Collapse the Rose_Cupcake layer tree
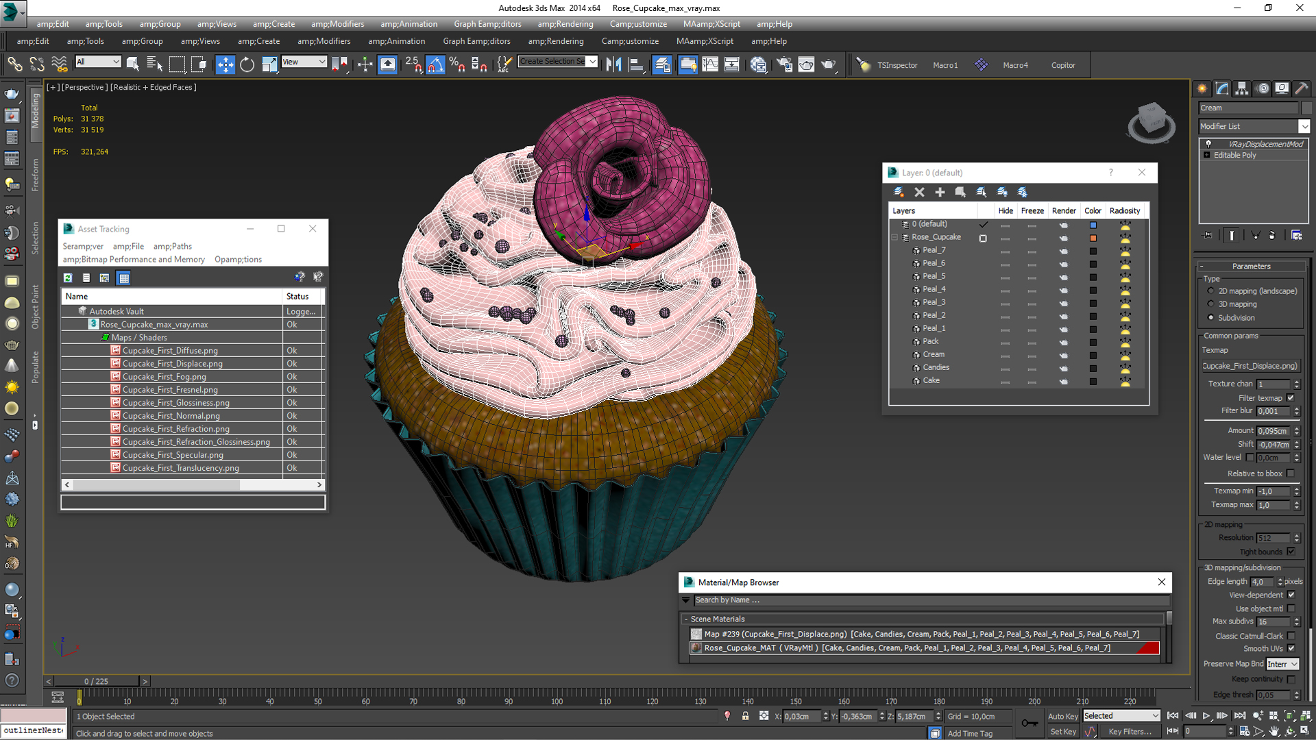 tap(894, 237)
